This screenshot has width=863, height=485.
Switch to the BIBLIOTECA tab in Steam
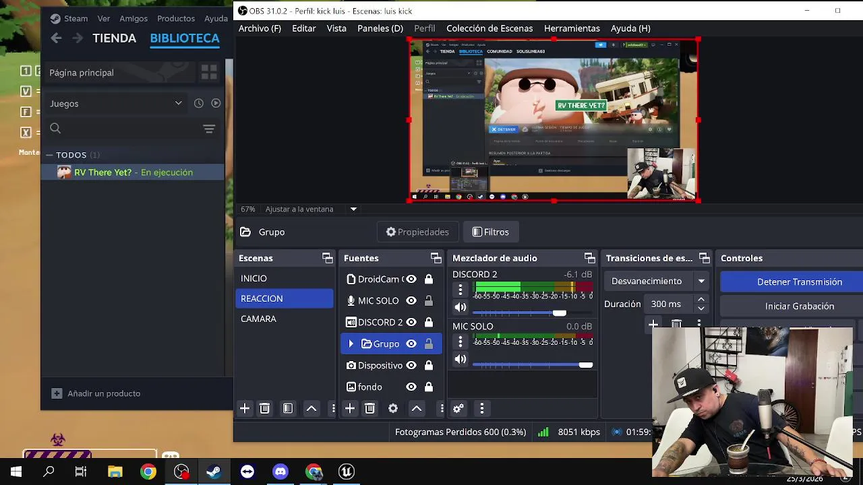185,38
